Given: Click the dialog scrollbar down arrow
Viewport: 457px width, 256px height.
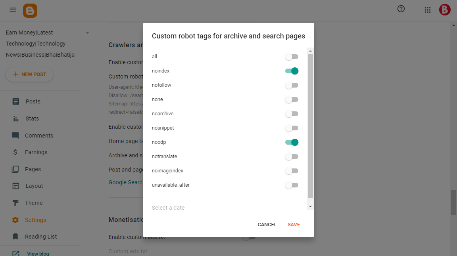Looking at the screenshot, I should point(310,206).
